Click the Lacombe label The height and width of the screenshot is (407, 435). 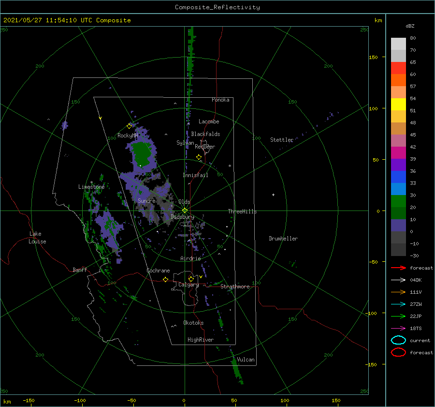click(x=209, y=121)
